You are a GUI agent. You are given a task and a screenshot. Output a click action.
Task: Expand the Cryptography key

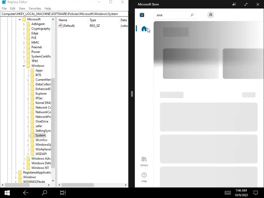[24, 29]
